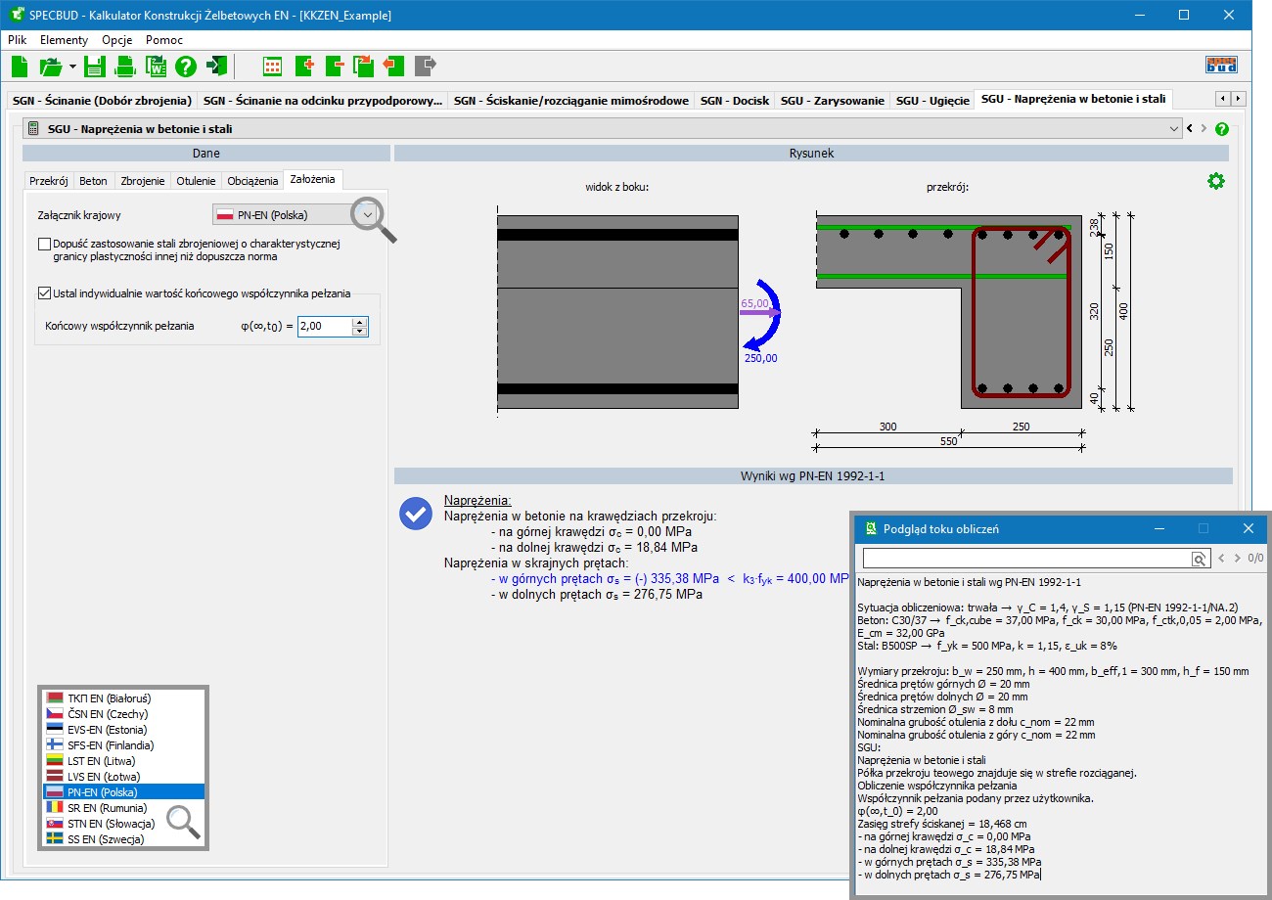Open help with the question mark icon
This screenshot has width=1272, height=900.
tap(186, 67)
